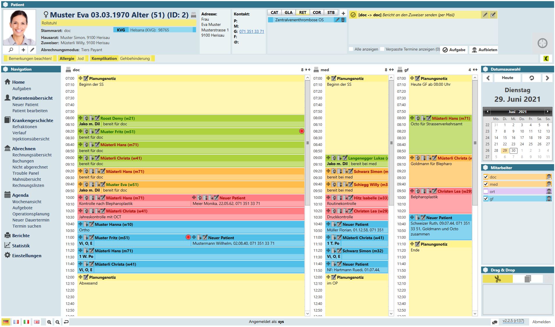Image resolution: width=555 pixels, height=327 pixels.
Task: Click the zoom in magnifier in footer
Action: (49, 322)
